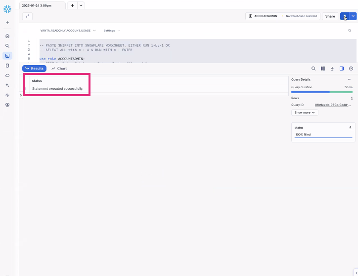Open the Query ID link
Image resolution: width=358 pixels, height=276 pixels.
coord(333,105)
